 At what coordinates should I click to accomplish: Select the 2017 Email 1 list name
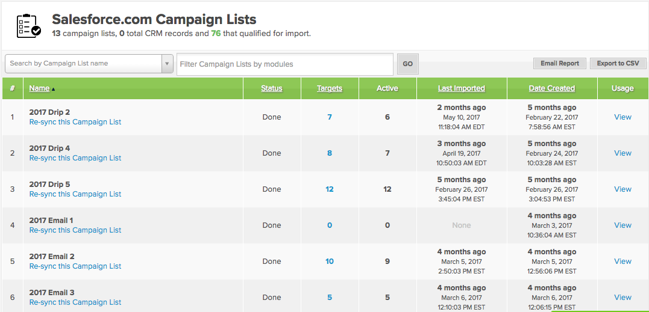coord(51,221)
